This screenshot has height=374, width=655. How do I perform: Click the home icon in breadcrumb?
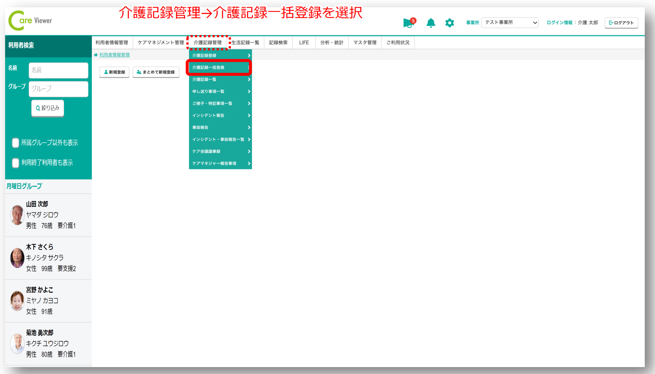pyautogui.click(x=96, y=55)
